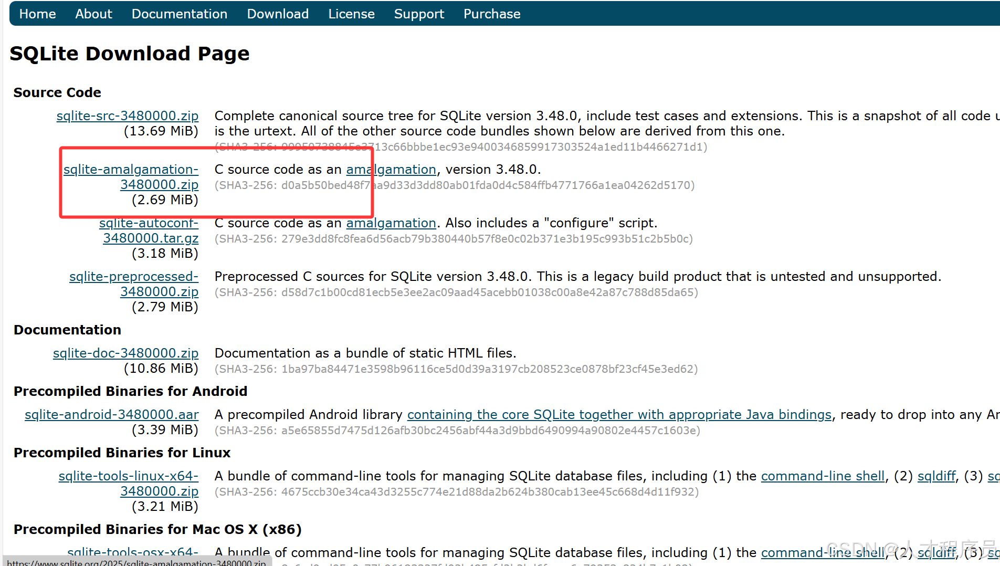Image resolution: width=1000 pixels, height=566 pixels.
Task: Download sqlite-android-3480000.aar library
Action: tap(112, 415)
